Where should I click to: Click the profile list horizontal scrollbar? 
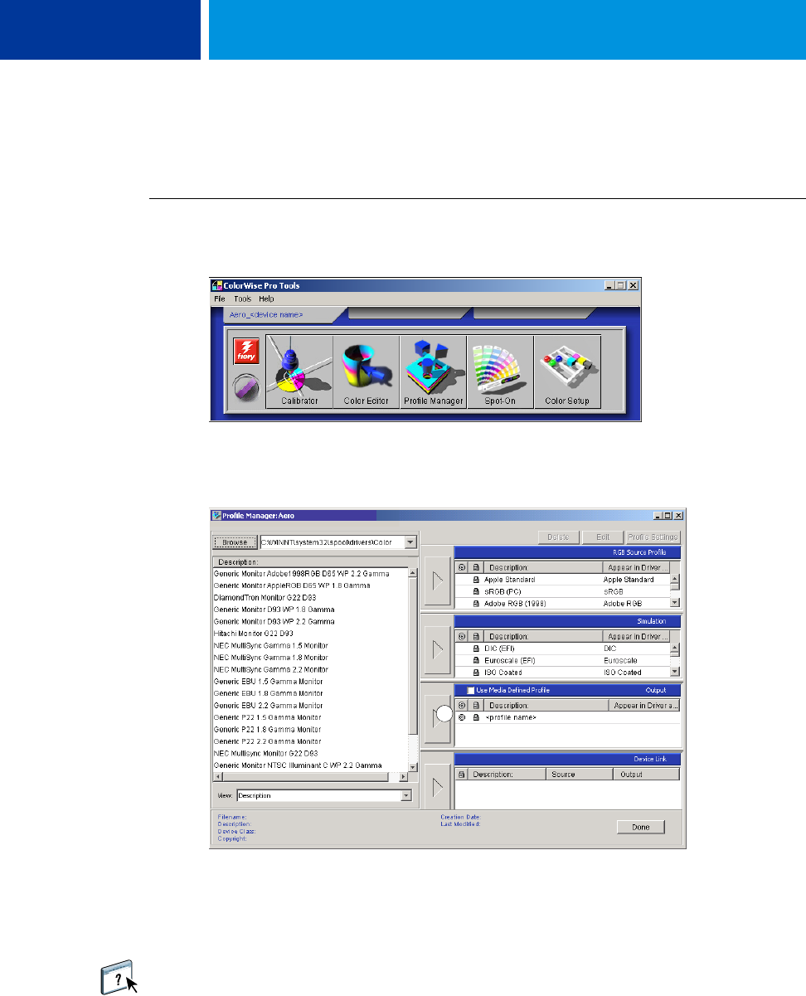pyautogui.click(x=311, y=776)
